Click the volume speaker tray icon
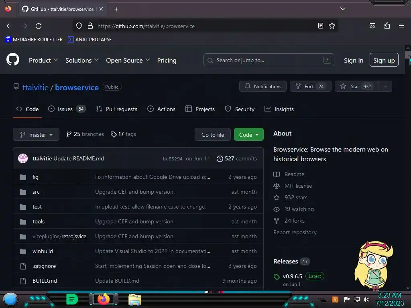The width and height of the screenshot is (411, 308). [366, 299]
